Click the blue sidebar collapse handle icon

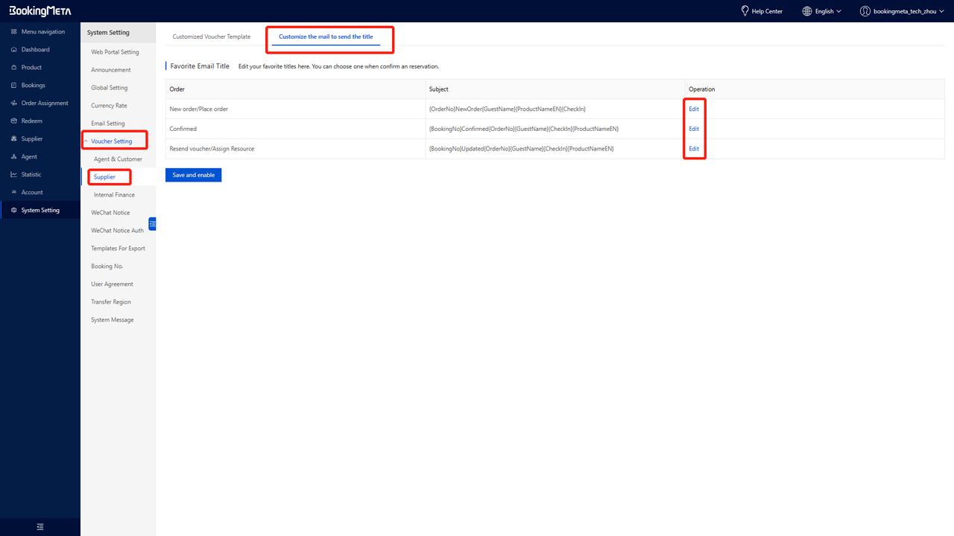click(x=152, y=223)
